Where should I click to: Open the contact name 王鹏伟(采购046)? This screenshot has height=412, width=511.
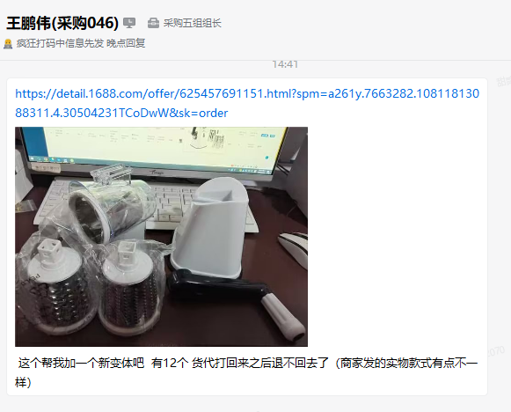coord(62,23)
